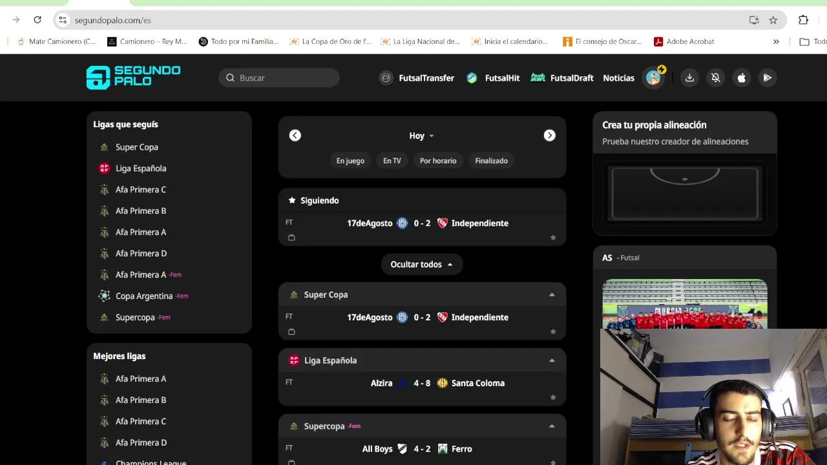Viewport: 827px width, 465px height.
Task: Show more bookmarks chevron
Action: pyautogui.click(x=776, y=41)
